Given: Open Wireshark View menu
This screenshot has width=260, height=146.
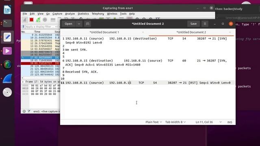Looking at the screenshot, I should 40,14.
